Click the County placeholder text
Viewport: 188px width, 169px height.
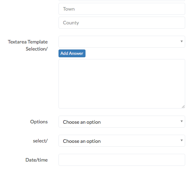71,23
